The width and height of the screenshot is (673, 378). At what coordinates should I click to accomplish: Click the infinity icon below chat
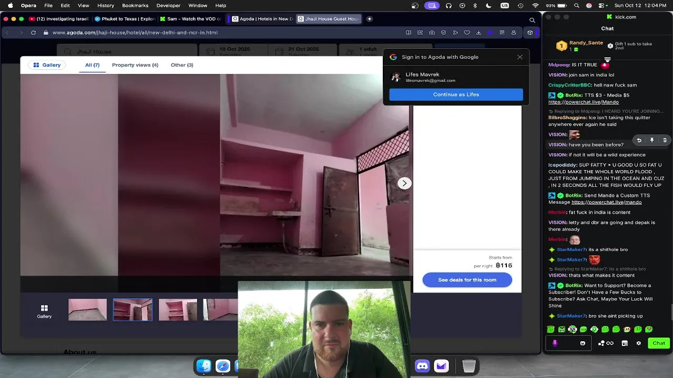click(x=610, y=343)
